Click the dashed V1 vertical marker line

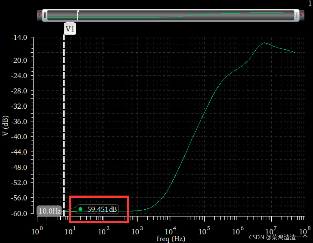(64, 126)
